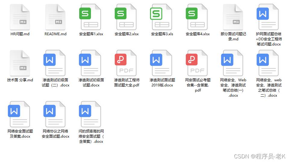
Task: Click the label 安全题库4.xlsx
Action: pyautogui.click(x=198, y=34)
